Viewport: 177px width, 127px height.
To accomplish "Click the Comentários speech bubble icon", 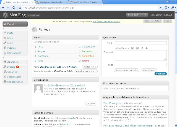I will (x=5, y=53).
